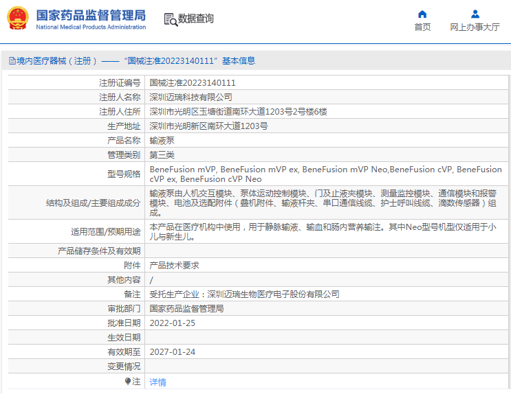Click the product name value 输液泵
This screenshot has width=511, height=394.
point(162,140)
